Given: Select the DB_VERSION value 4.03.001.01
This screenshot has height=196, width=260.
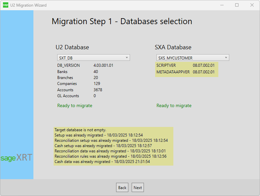Looking at the screenshot, I should pyautogui.click(x=103, y=65).
